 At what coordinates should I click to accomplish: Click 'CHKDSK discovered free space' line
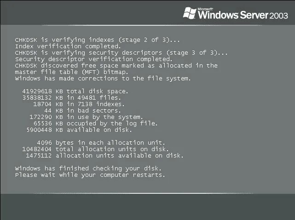tap(116, 66)
